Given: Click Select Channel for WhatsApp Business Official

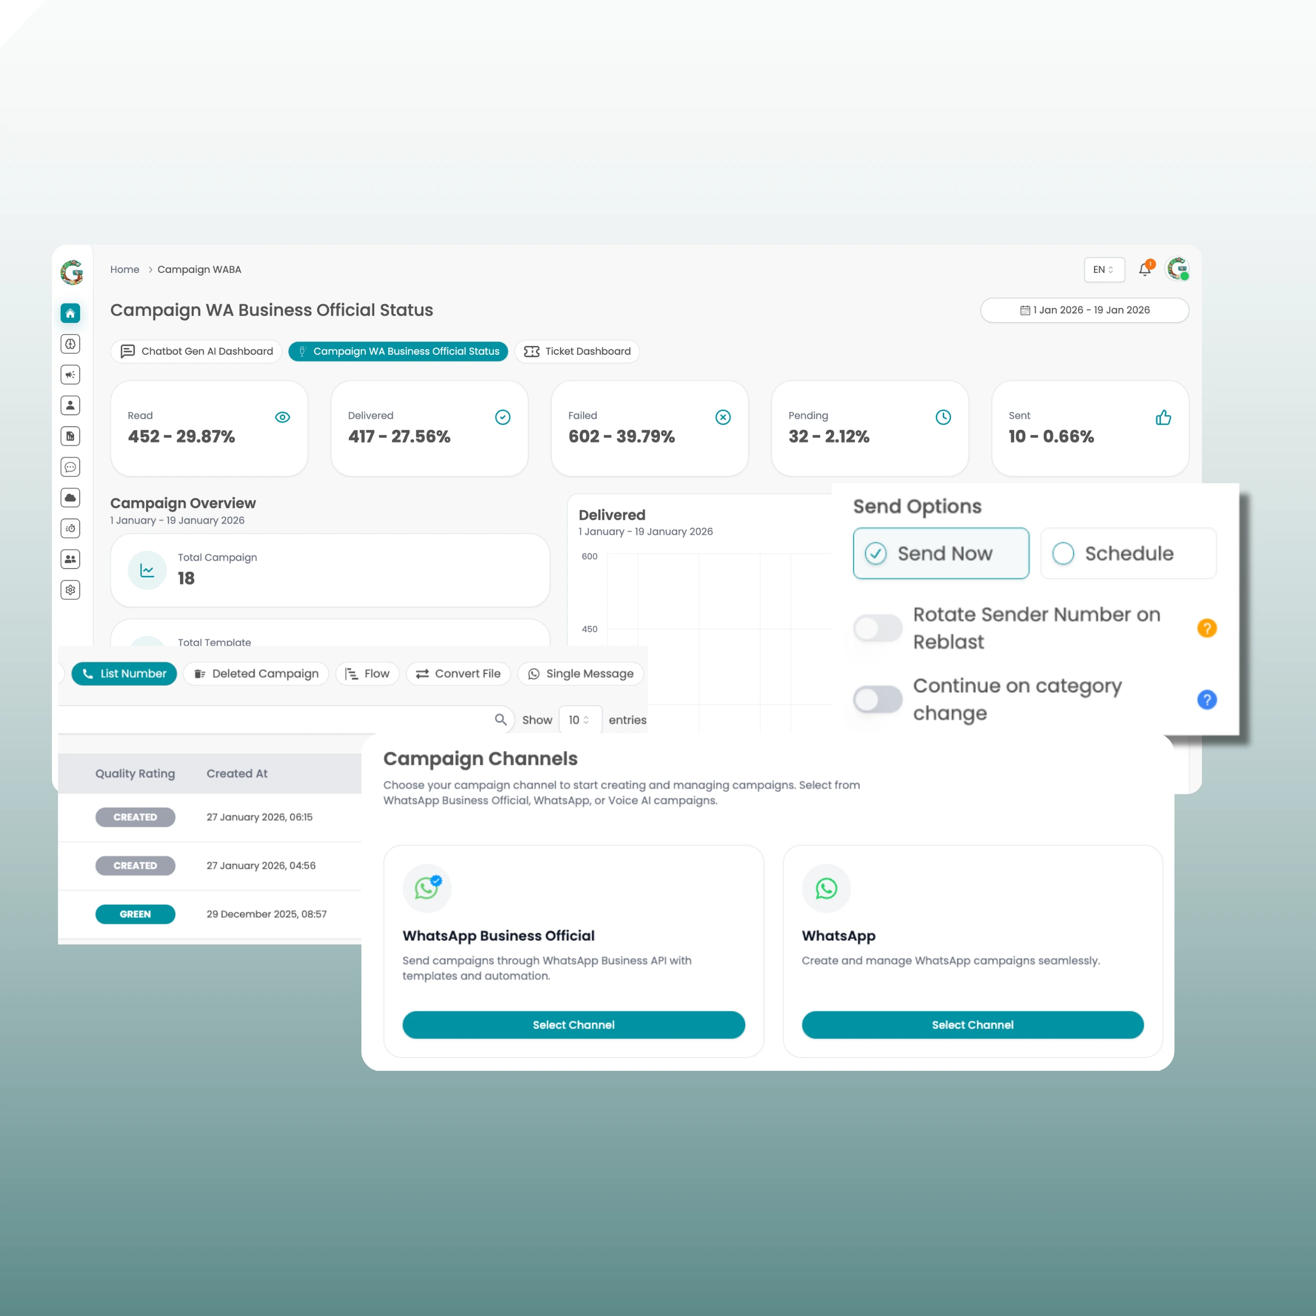Looking at the screenshot, I should 574,1025.
